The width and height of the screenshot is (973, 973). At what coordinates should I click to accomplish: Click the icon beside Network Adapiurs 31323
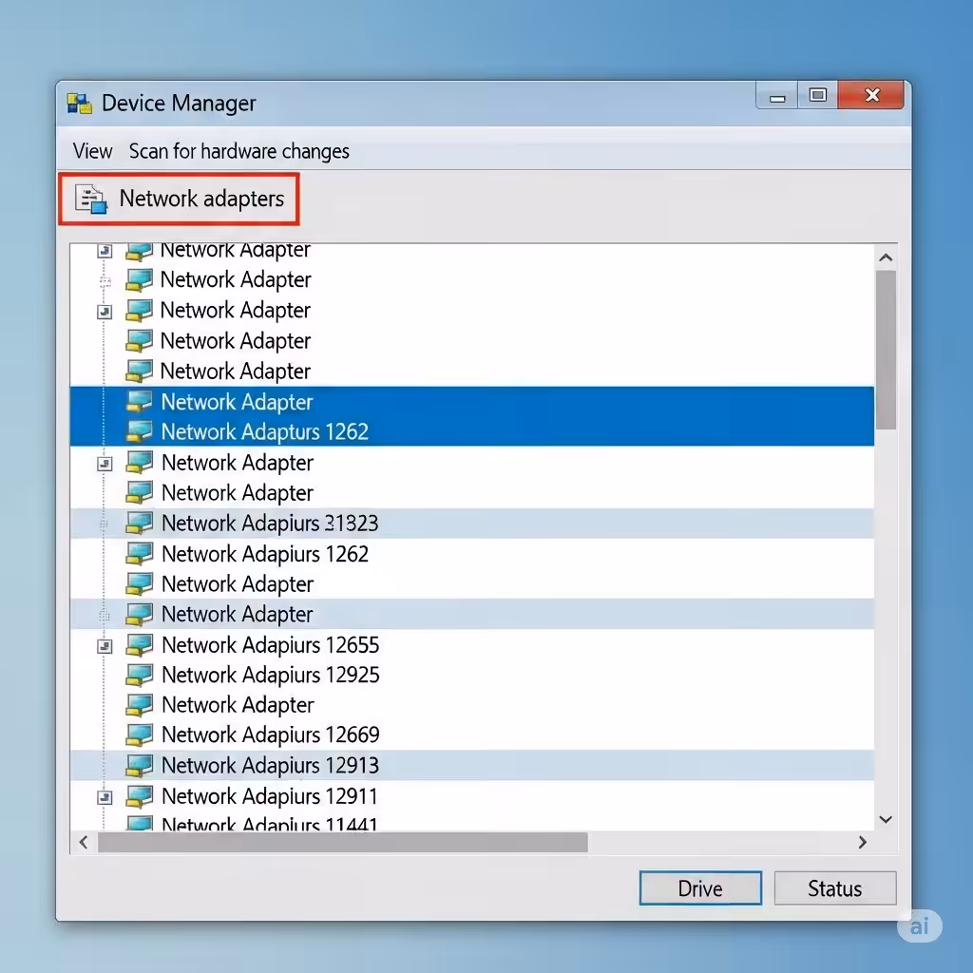[139, 524]
